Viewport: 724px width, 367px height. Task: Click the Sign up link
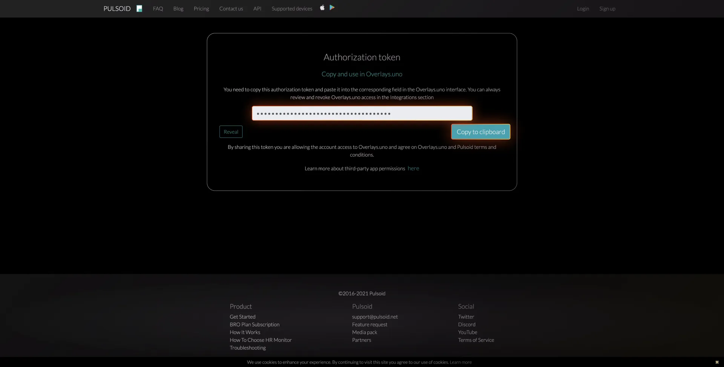pyautogui.click(x=607, y=9)
